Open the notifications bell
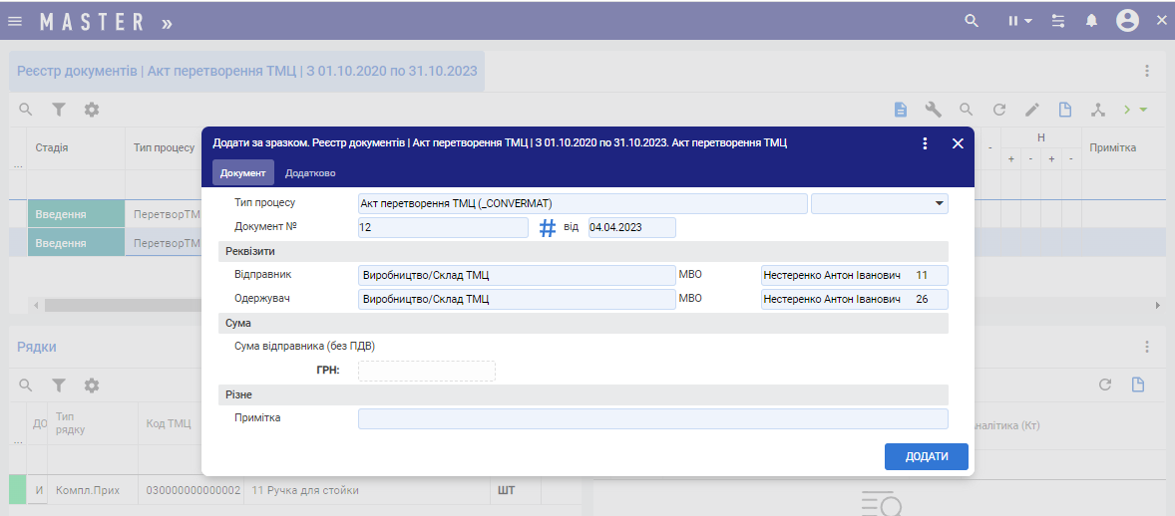This screenshot has height=516, width=1175. click(1092, 21)
